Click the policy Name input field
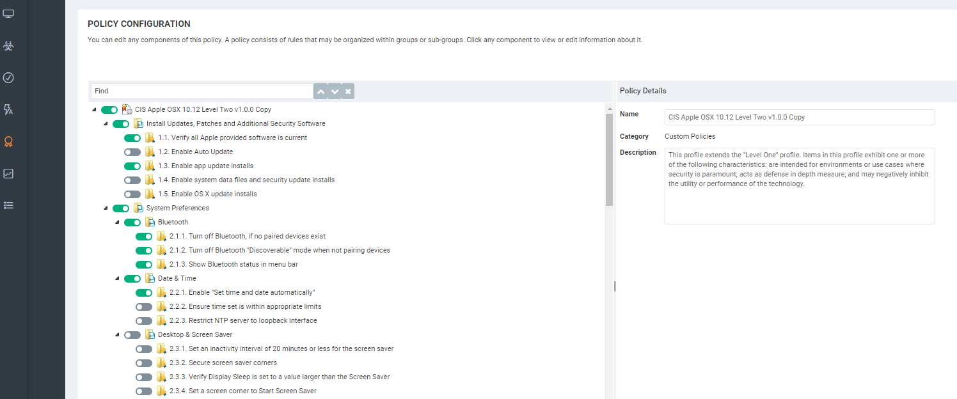 [x=800, y=117]
